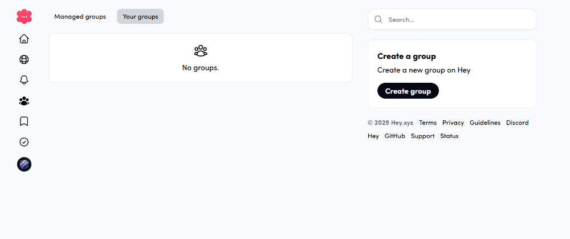
Task: Click the Hey flower logo
Action: (x=24, y=17)
